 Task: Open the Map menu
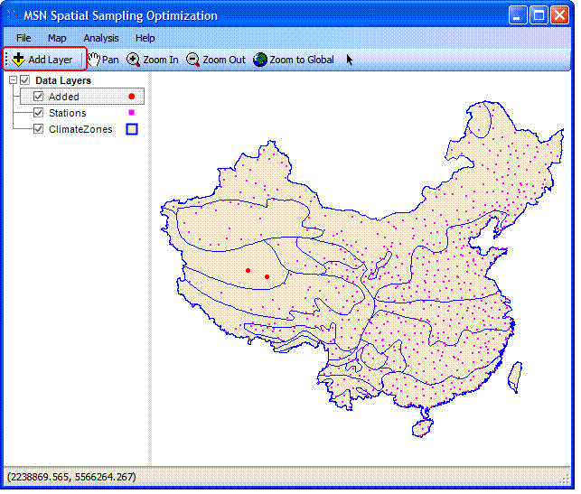click(x=57, y=38)
